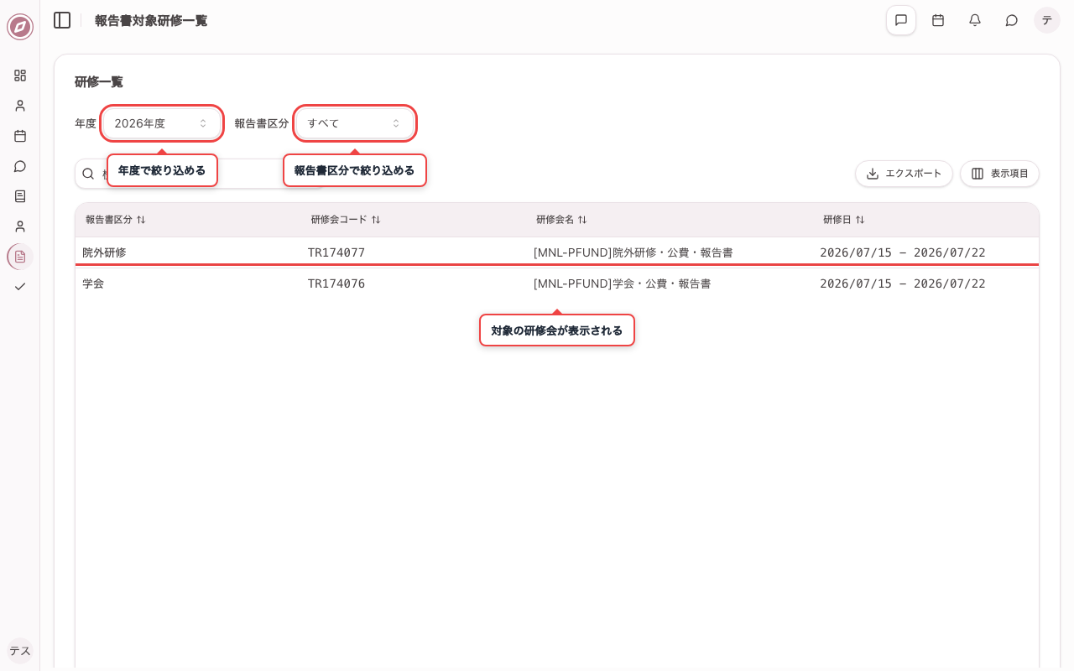Click the date in the TR174076 row
Viewport: 1074px width, 671px height.
click(903, 283)
